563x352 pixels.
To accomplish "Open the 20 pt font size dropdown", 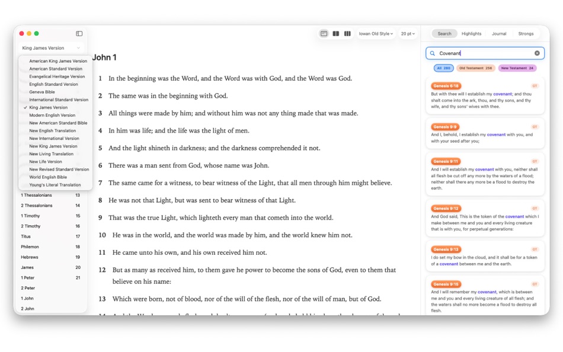I will click(408, 34).
